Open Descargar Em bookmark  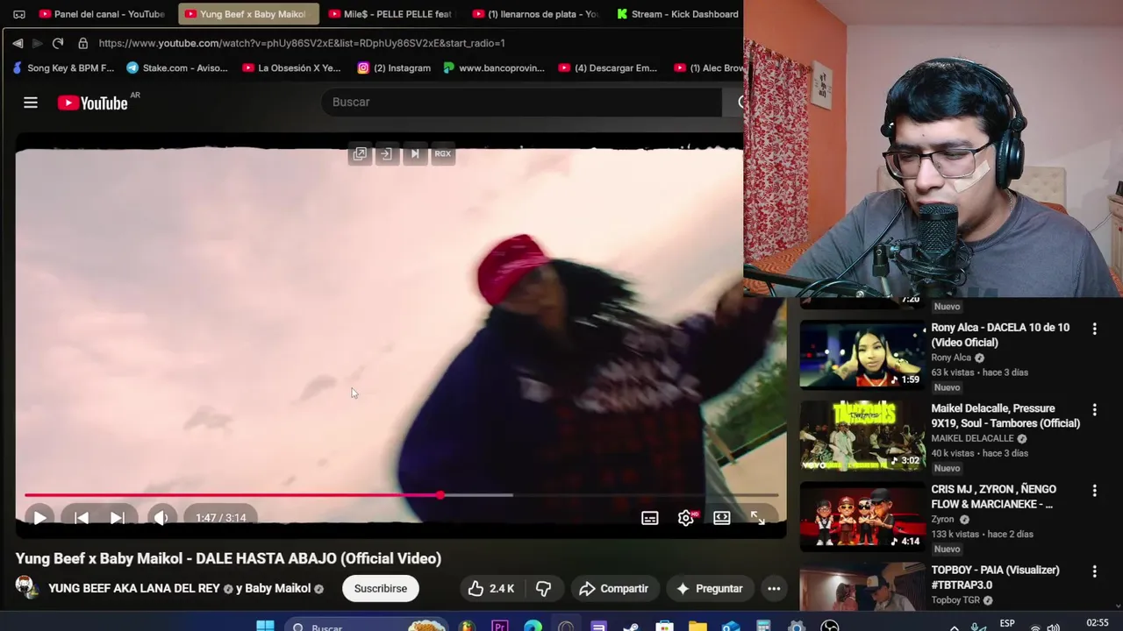(608, 67)
